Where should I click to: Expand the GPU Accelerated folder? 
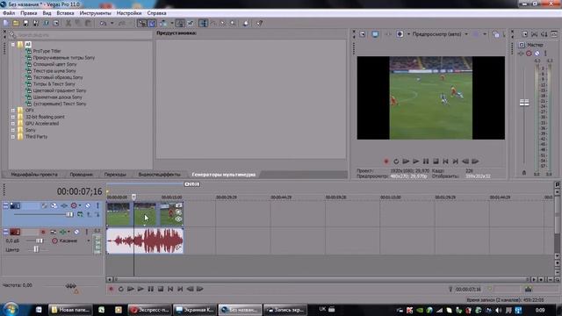click(x=13, y=123)
